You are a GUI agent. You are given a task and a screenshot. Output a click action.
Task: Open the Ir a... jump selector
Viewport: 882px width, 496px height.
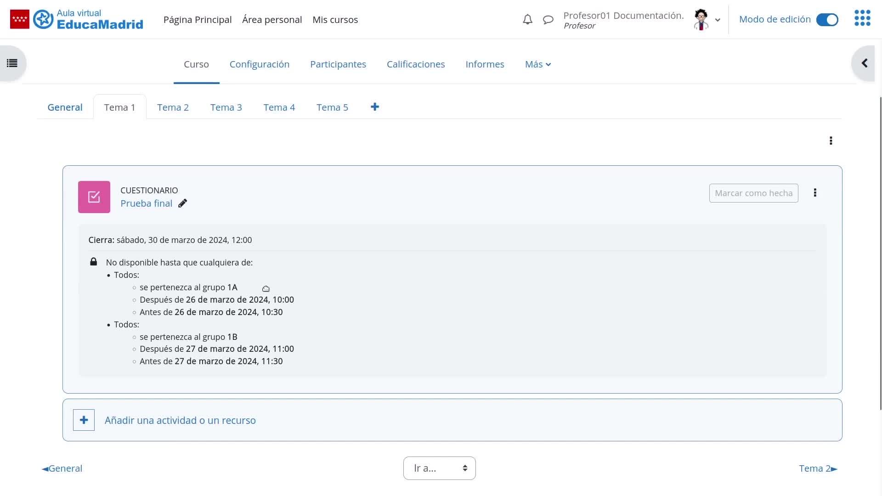(x=439, y=468)
